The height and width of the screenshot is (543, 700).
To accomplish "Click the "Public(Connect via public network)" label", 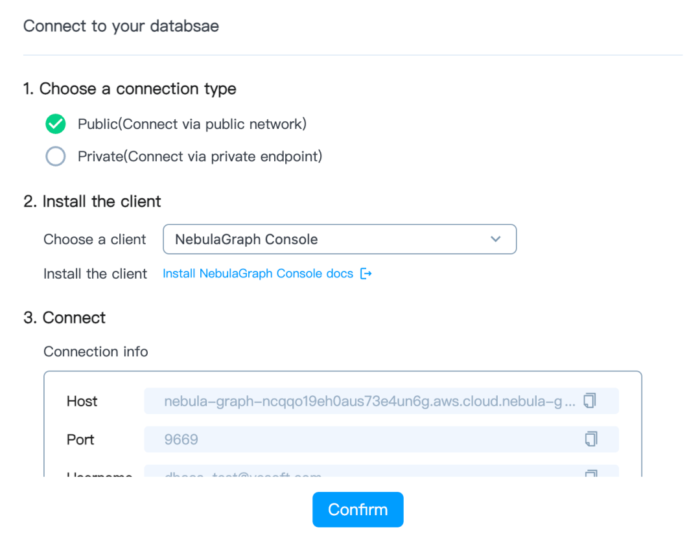I will coord(192,124).
